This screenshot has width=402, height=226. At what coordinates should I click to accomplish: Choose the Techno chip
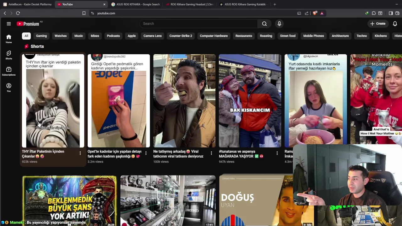click(362, 36)
